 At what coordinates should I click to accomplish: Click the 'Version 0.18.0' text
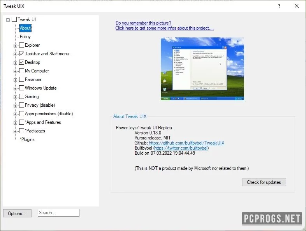click(148, 133)
